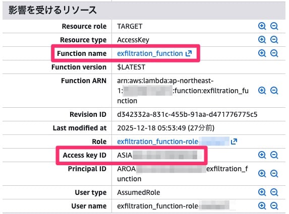Click zoom-in filter icon for Resource role
289x214 pixels.
(x=262, y=26)
